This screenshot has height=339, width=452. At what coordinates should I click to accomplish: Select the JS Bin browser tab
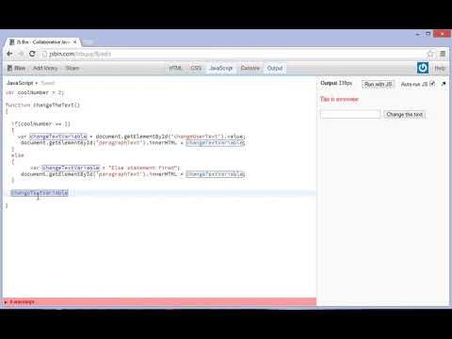click(42, 41)
